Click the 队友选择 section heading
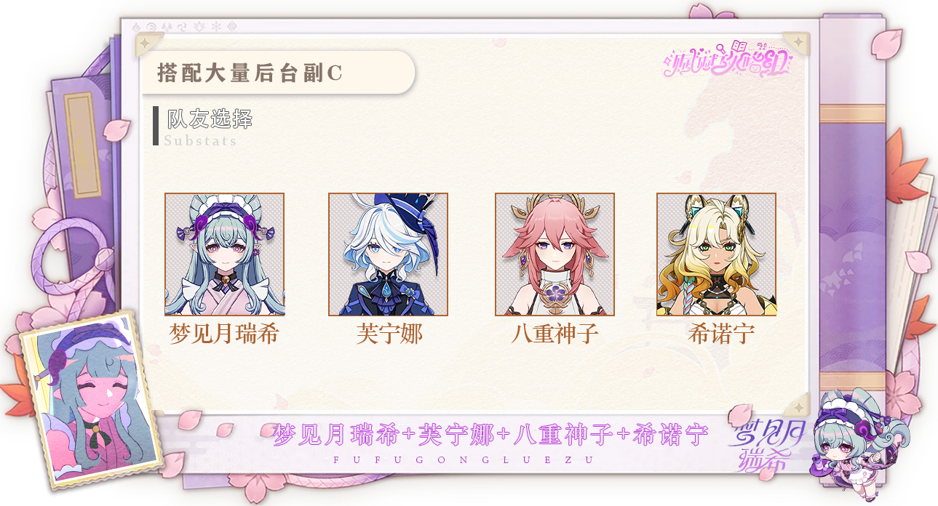The image size is (938, 506). (209, 119)
